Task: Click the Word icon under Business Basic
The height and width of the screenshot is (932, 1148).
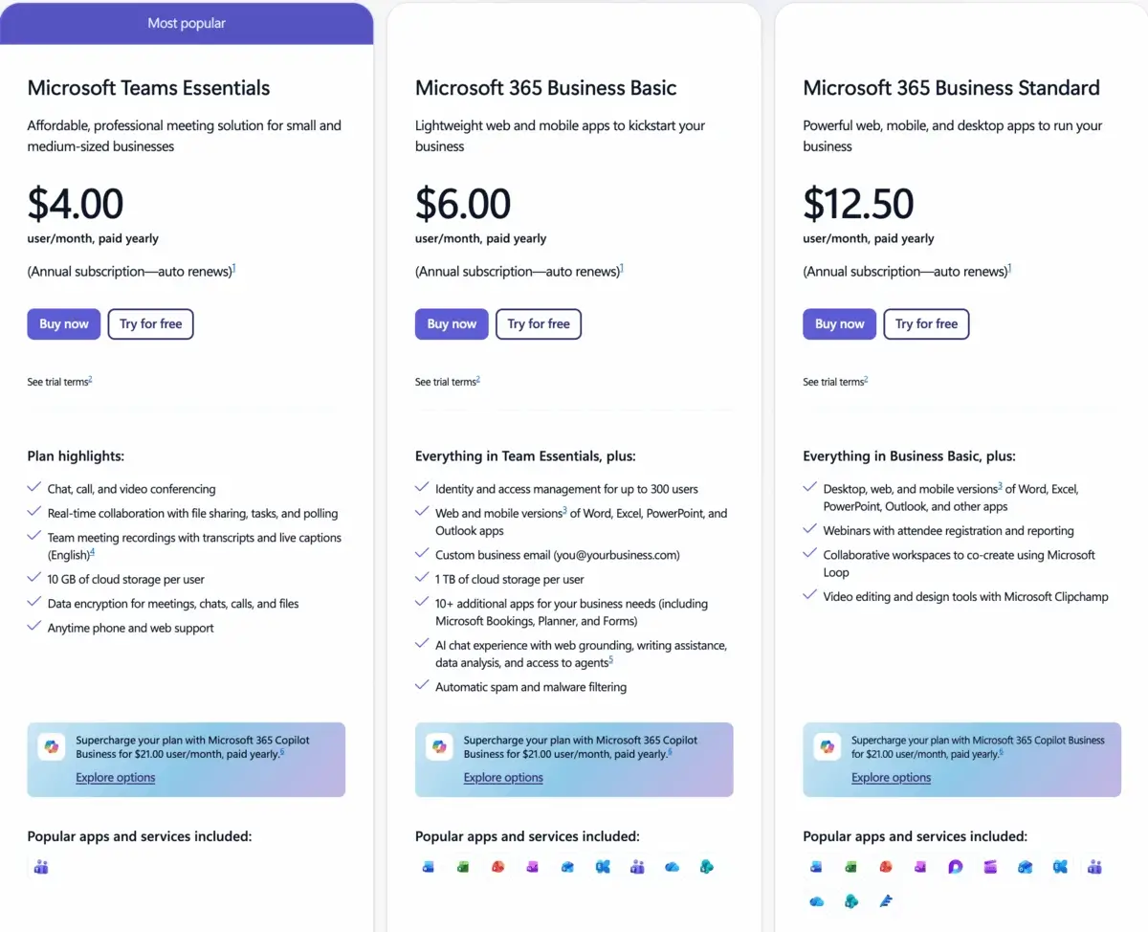Action: point(428,866)
